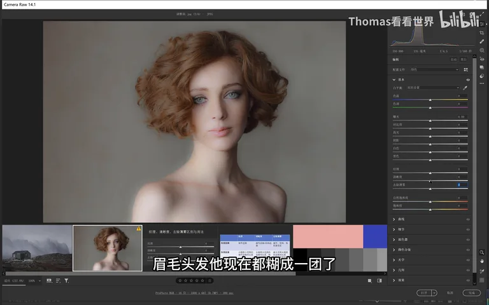Click the Dehaze (去除薄雾) value field
The height and width of the screenshot is (305, 489).
tap(462, 185)
